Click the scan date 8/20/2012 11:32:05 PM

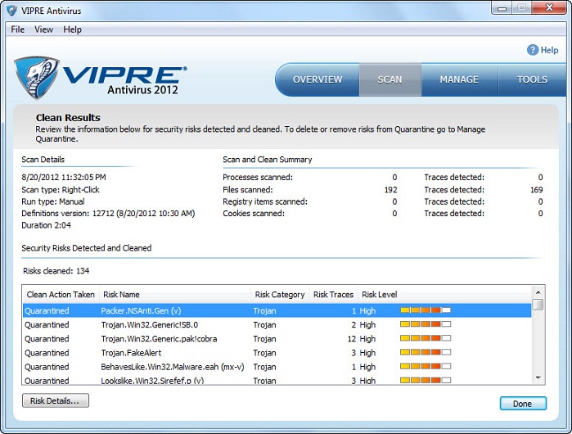tap(64, 178)
